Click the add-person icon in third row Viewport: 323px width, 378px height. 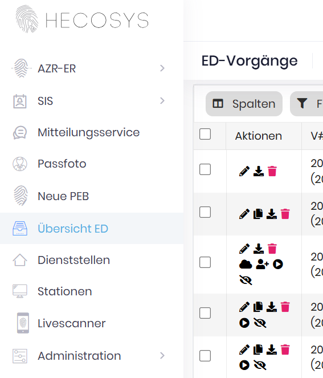(262, 265)
